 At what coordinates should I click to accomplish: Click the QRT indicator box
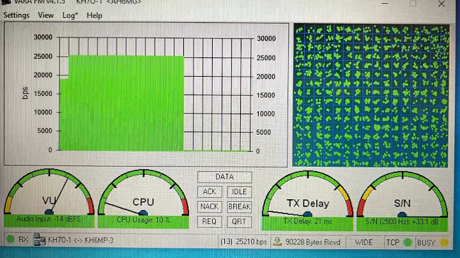[x=239, y=222]
